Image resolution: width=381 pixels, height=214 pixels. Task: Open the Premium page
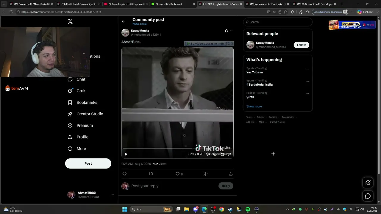coord(80,126)
